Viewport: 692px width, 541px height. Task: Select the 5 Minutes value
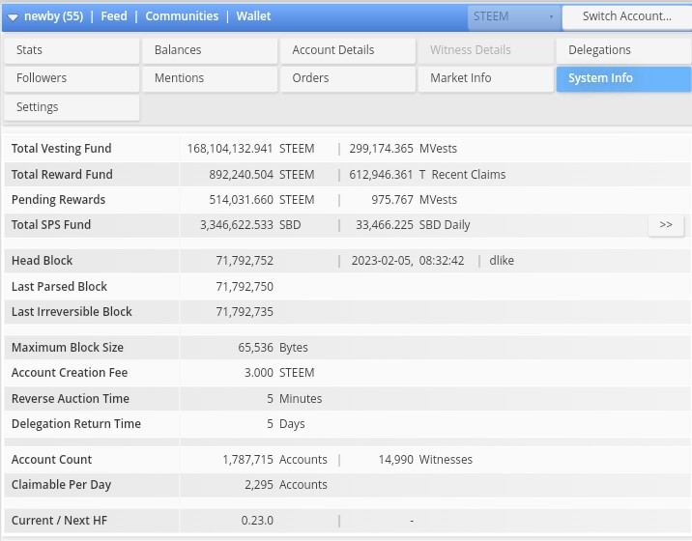point(295,399)
